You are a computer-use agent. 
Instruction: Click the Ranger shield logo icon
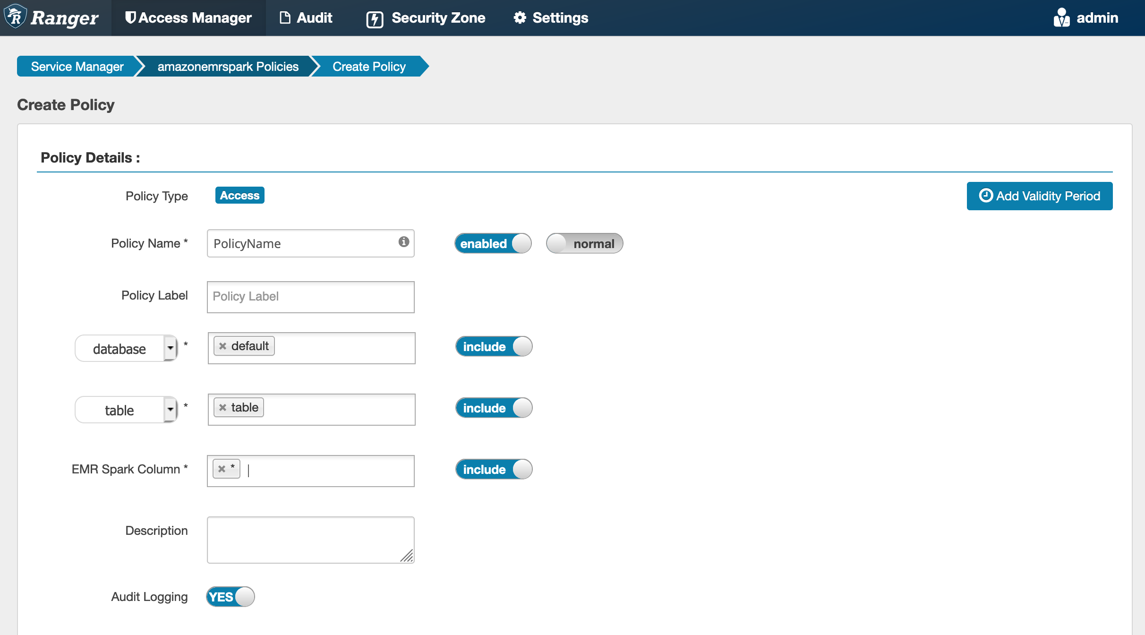coord(16,17)
